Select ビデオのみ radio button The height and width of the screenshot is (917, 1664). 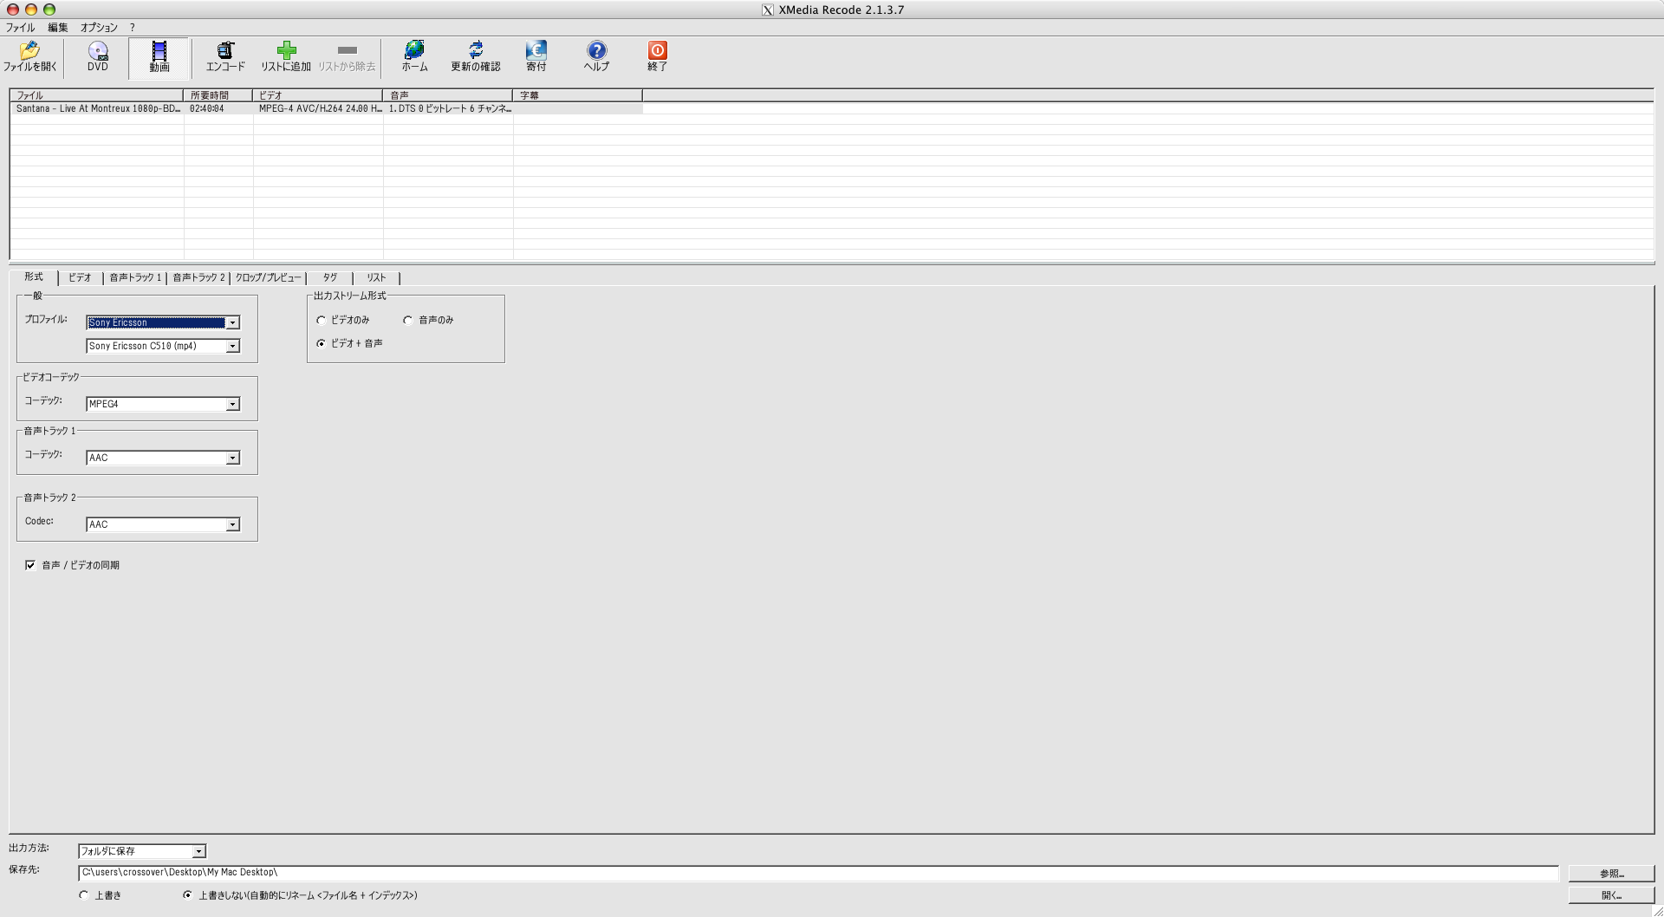[322, 320]
